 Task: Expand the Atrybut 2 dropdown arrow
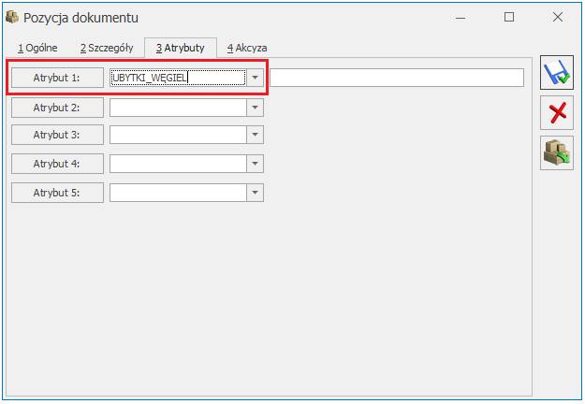coord(256,108)
